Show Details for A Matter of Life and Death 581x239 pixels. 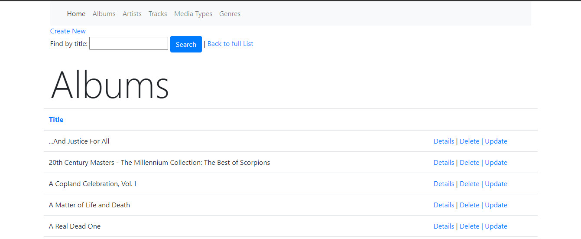coord(444,205)
